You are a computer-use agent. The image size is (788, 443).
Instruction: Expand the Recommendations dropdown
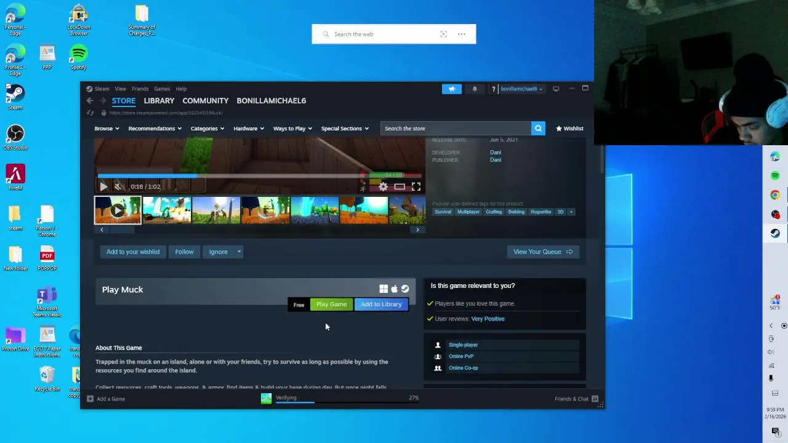[155, 129]
